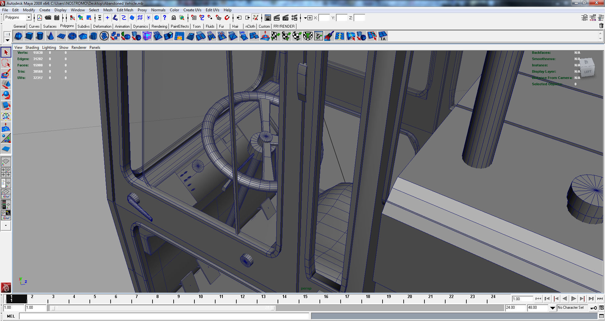Create a polygon cylinder from shelf
605x321 pixels.
click(x=40, y=36)
